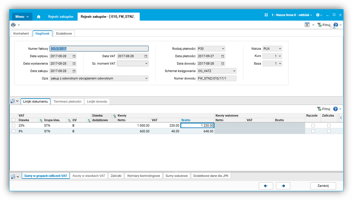The image size is (352, 200).
Task: Toggle Zaliczka checkbox in 23% row
Action: (329, 125)
